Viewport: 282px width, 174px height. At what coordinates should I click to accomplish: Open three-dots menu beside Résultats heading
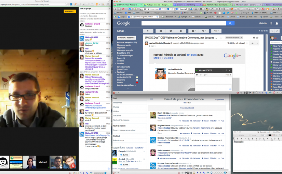pyautogui.click(x=151, y=99)
